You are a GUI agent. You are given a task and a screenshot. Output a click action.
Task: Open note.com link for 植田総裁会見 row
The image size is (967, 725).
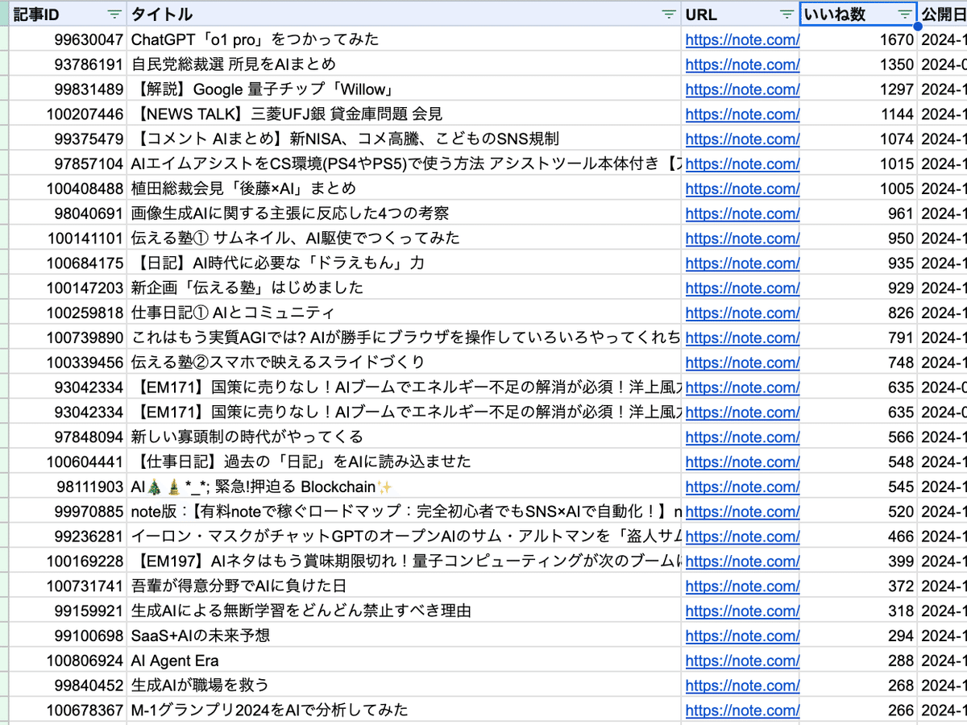point(742,189)
